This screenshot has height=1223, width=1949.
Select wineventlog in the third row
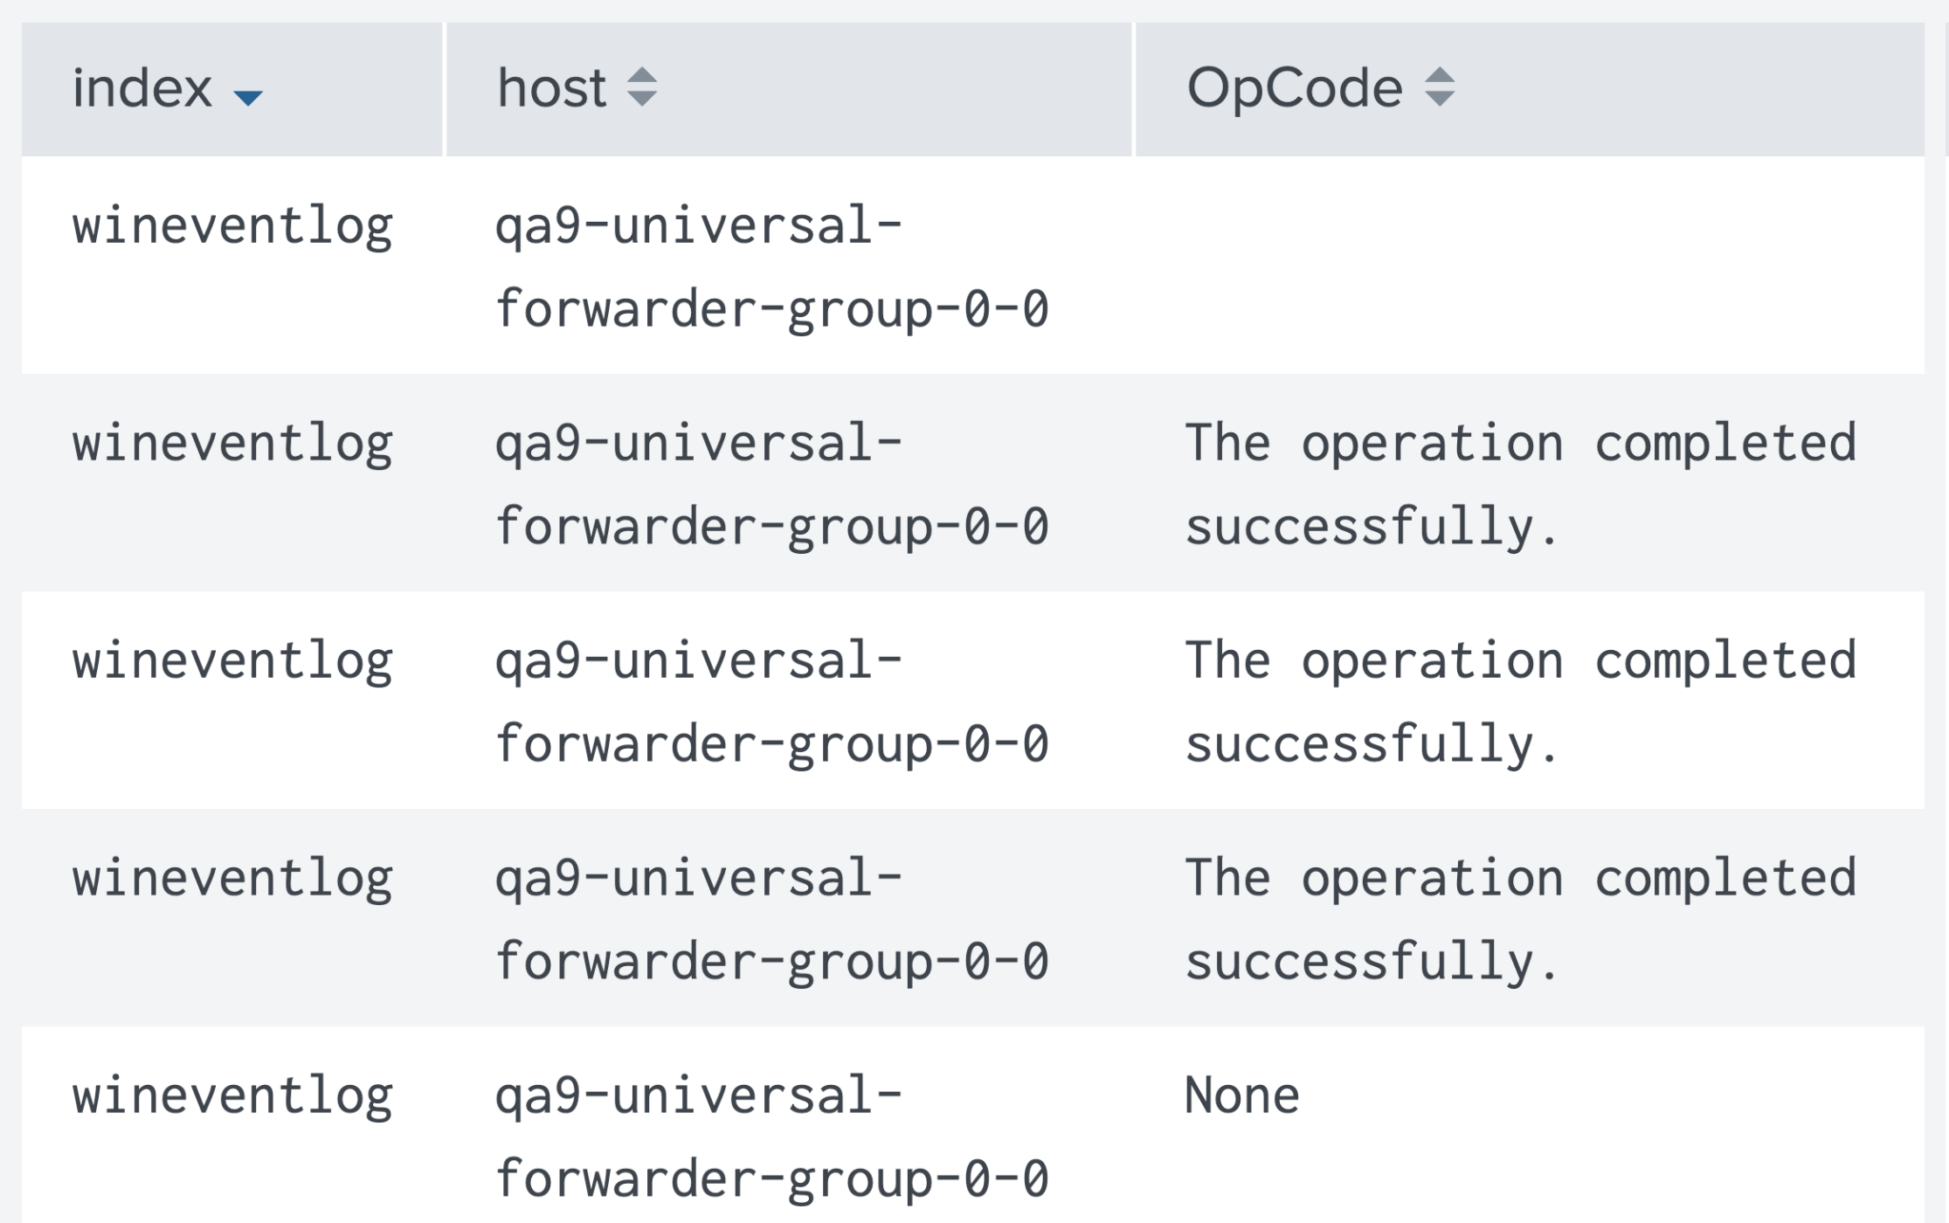232,662
